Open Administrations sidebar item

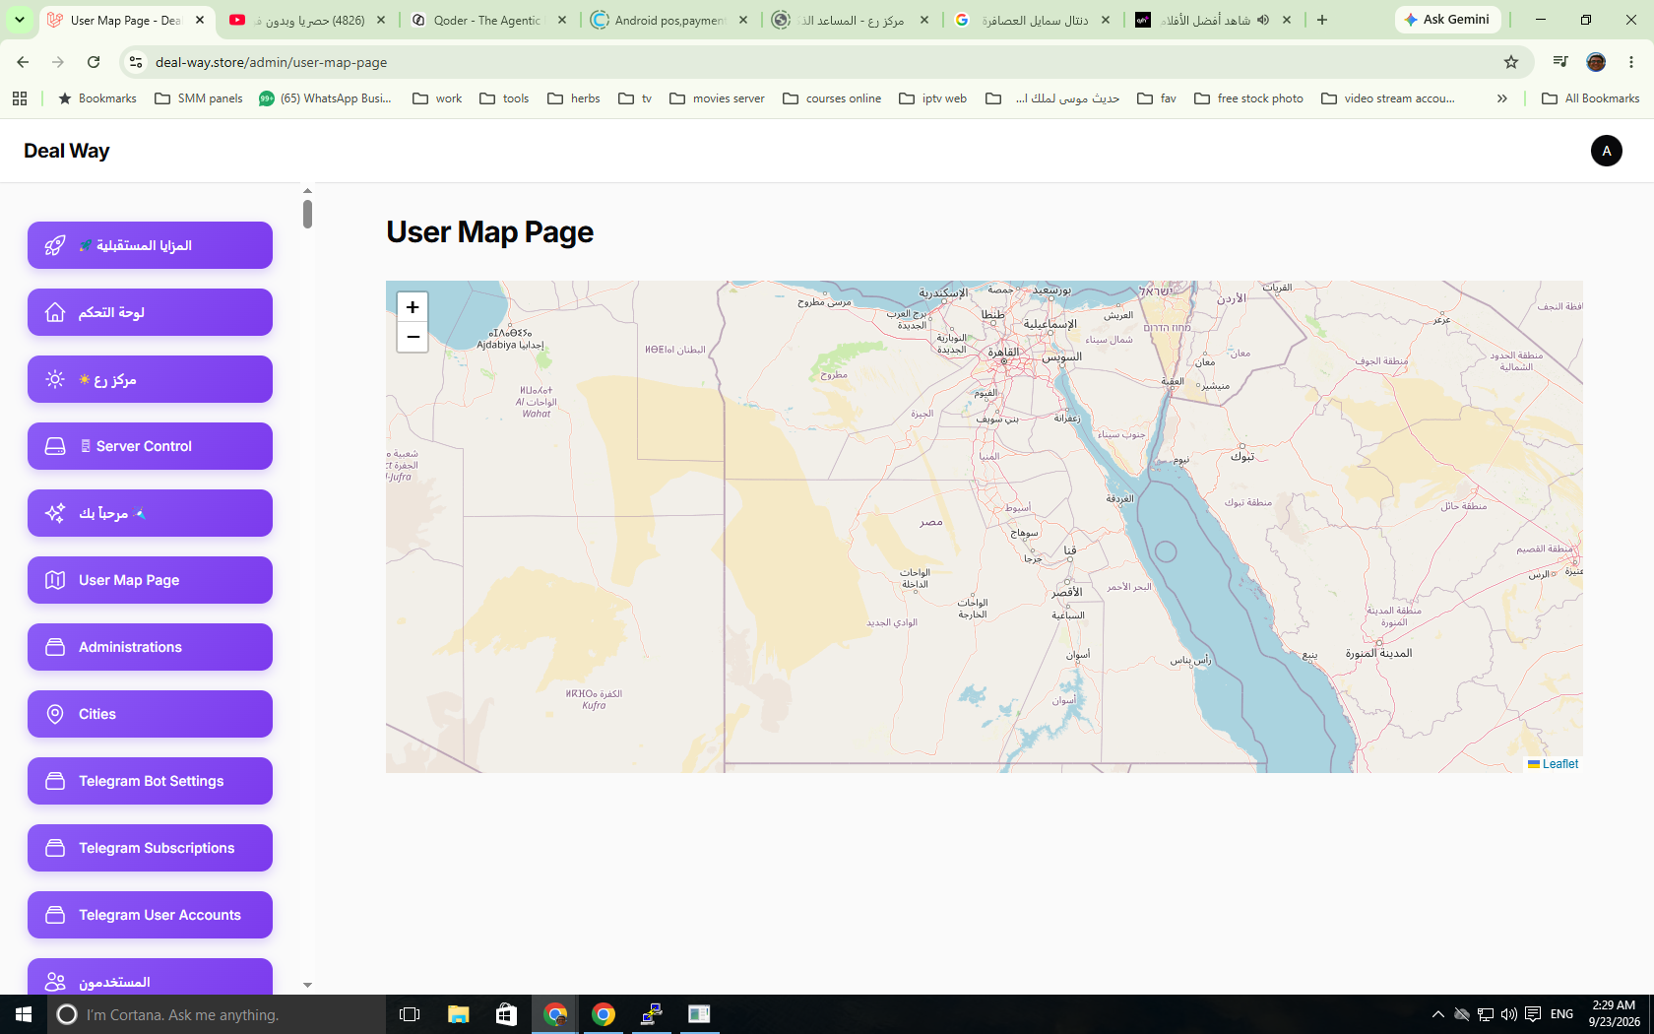click(150, 647)
